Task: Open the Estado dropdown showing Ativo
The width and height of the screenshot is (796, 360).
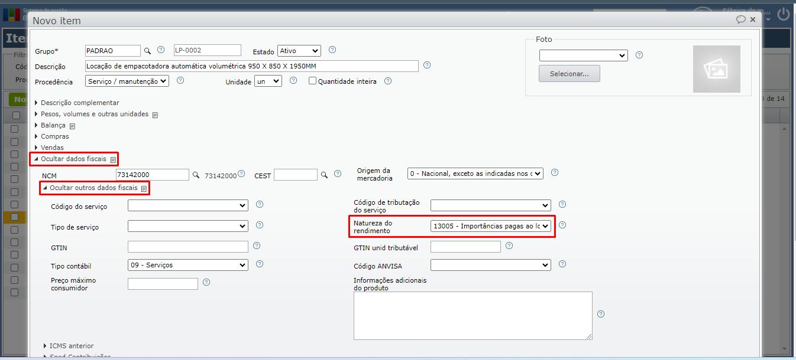Action: tap(299, 51)
